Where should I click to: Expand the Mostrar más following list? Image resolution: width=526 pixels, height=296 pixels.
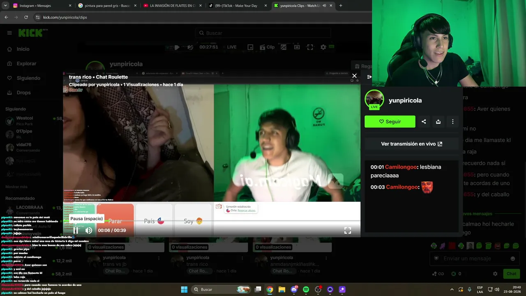coord(16,187)
